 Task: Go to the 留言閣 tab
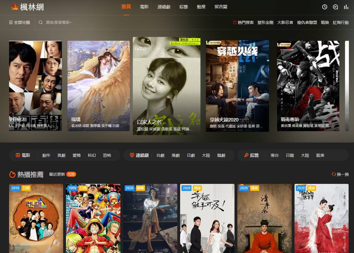click(x=221, y=7)
